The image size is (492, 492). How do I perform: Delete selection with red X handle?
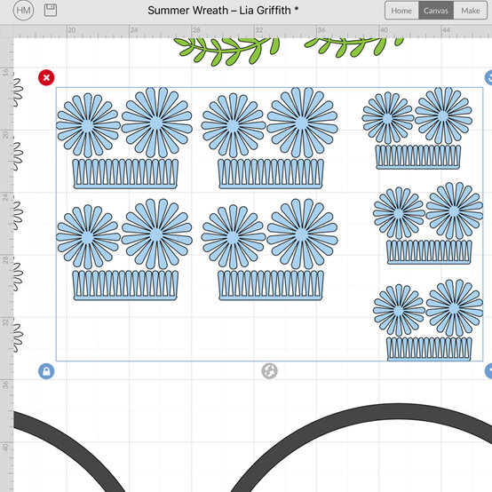point(46,77)
